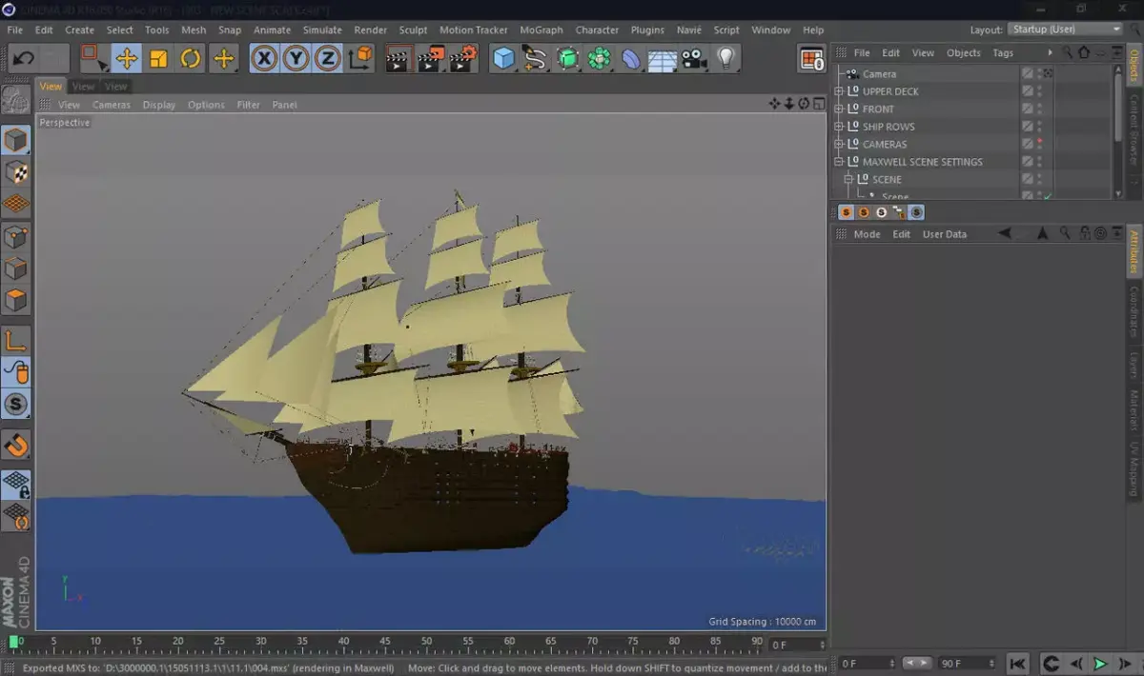The width and height of the screenshot is (1144, 676).
Task: Toggle visibility dots of CAMERAS row
Action: click(x=1039, y=144)
